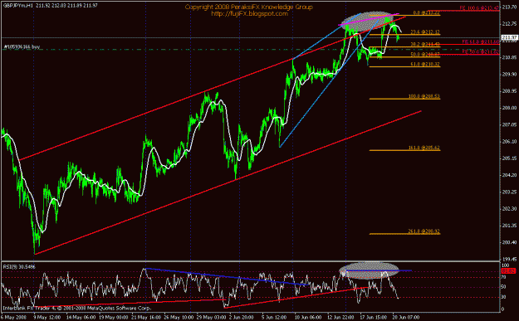Viewport: 519px width, 321px height.
Task: Select the grey ellipse over the price peak
Action: click(x=366, y=21)
